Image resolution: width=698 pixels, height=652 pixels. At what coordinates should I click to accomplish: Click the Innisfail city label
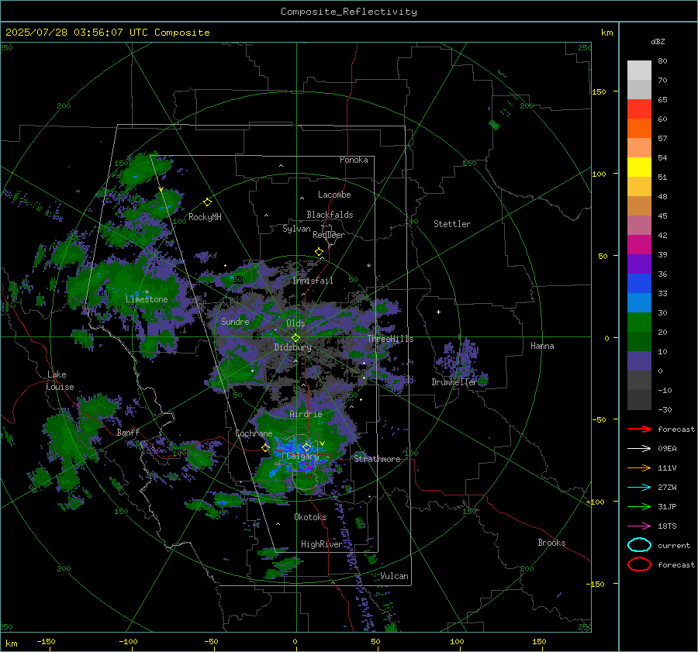point(313,281)
